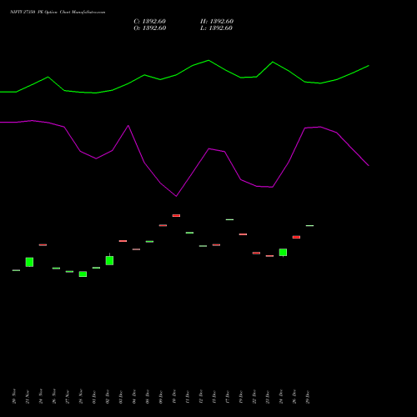417x417 pixels.
Task: Click the green candle above 28 Nov
Action: point(83,274)
